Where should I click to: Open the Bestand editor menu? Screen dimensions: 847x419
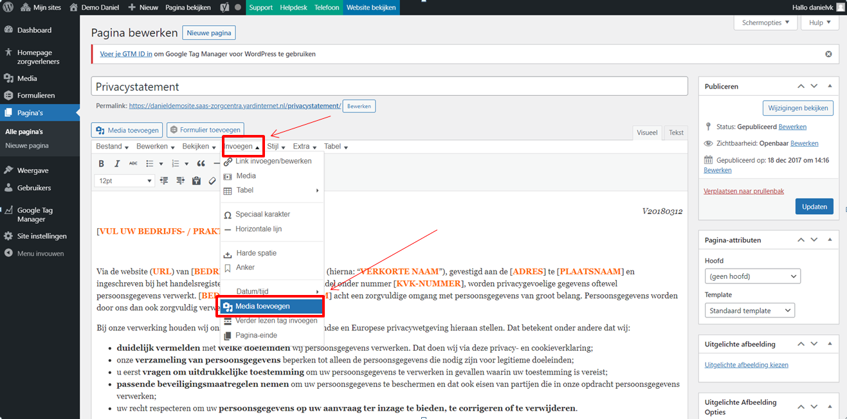point(113,147)
